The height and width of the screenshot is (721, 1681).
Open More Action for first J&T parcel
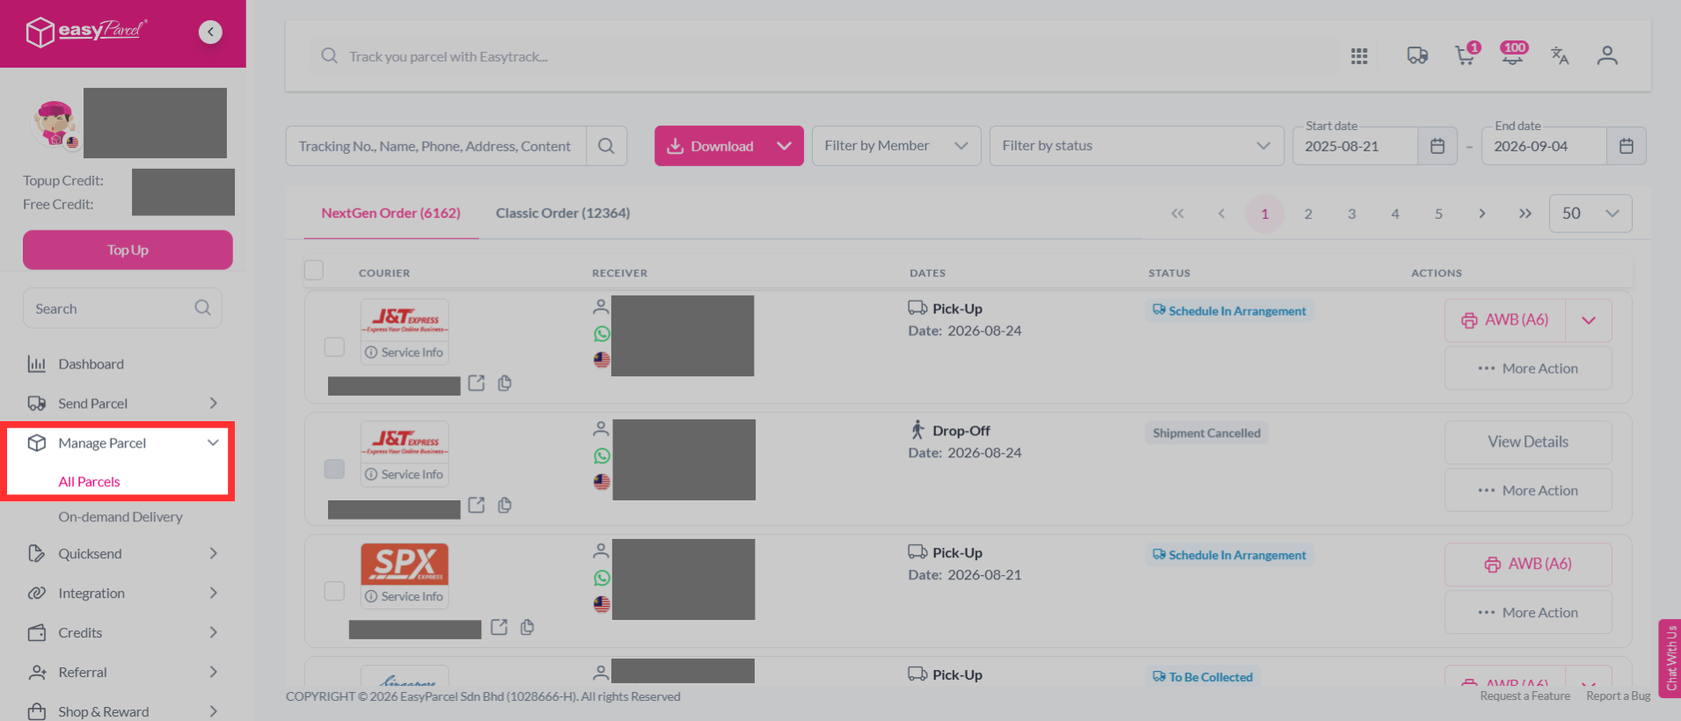1528,368
